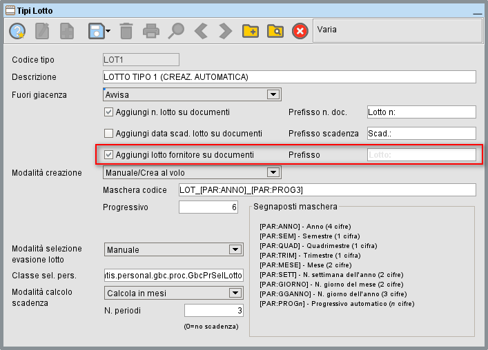Screen dimensions: 488x350
Task: Click the [PAR:SETT] settimana placeholder text
Action: click(331, 274)
